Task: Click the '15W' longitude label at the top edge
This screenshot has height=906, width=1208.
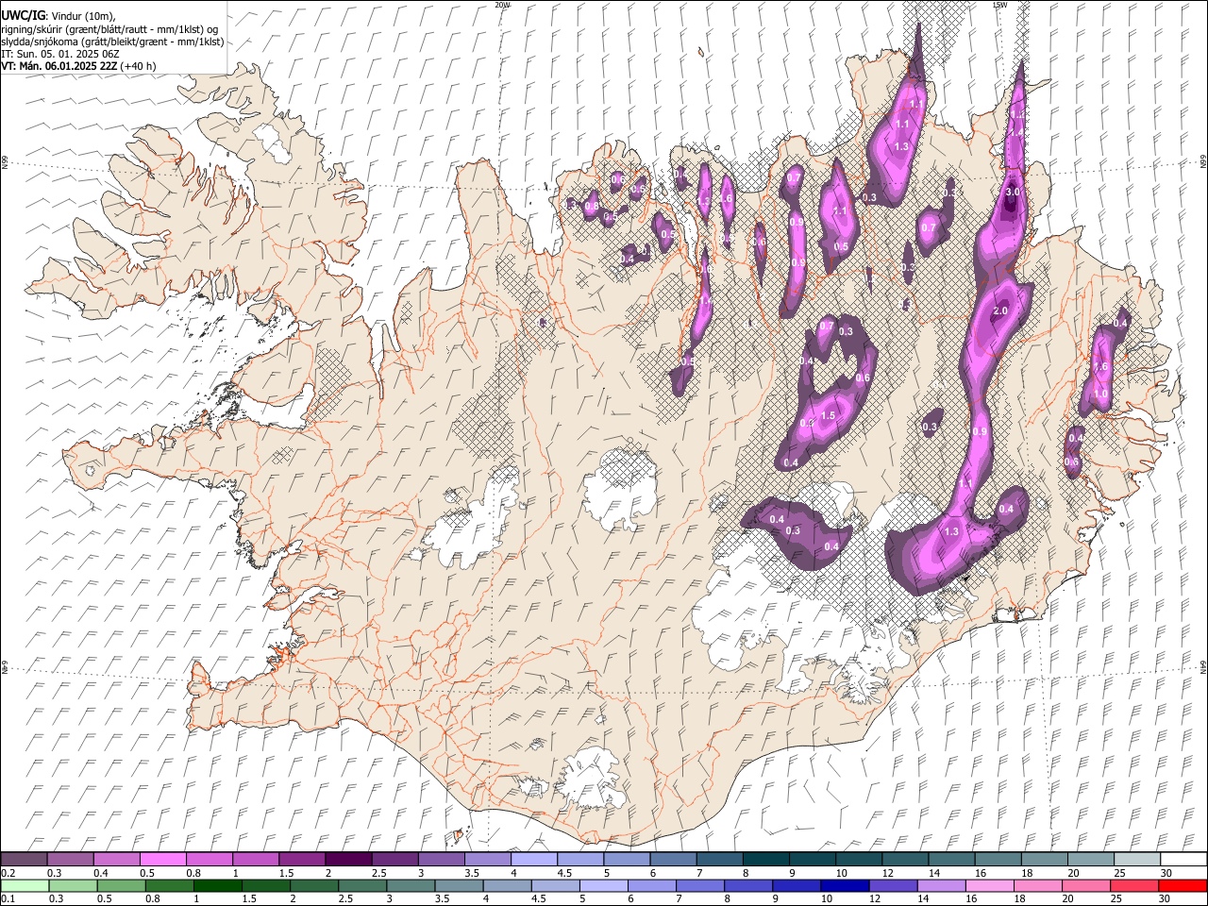Action: 999,5
